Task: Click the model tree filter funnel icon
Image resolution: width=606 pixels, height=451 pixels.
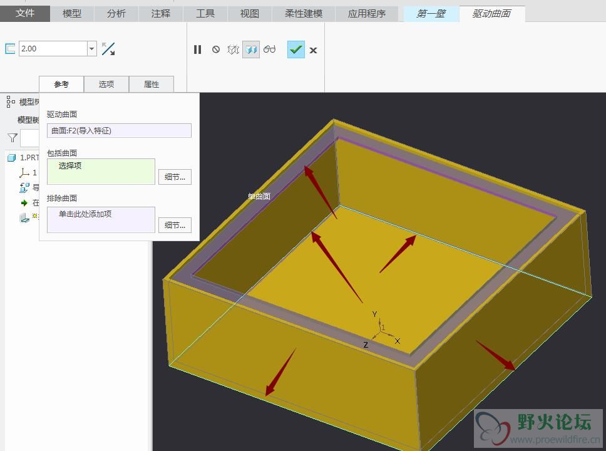Action: pyautogui.click(x=13, y=138)
